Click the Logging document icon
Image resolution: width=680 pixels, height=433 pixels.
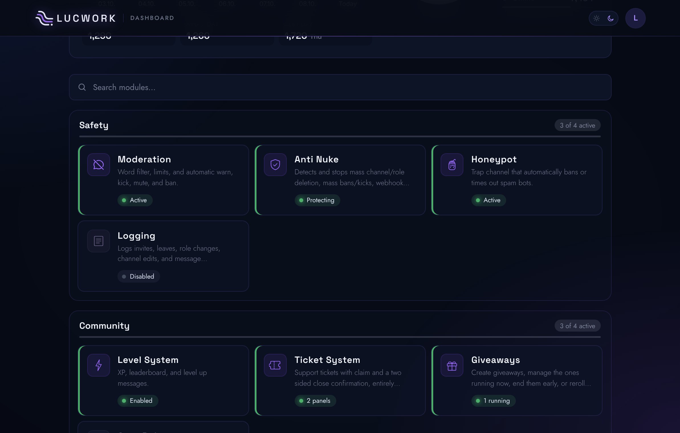tap(99, 241)
